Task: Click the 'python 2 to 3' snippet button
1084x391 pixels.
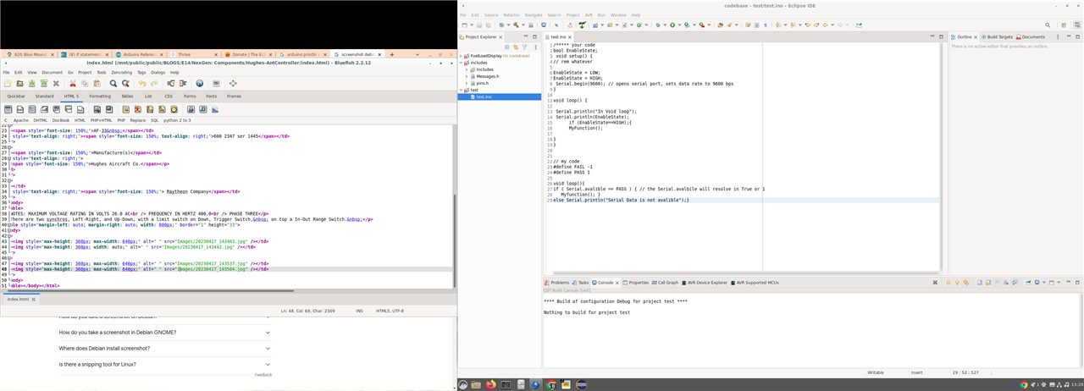Action: tap(177, 120)
